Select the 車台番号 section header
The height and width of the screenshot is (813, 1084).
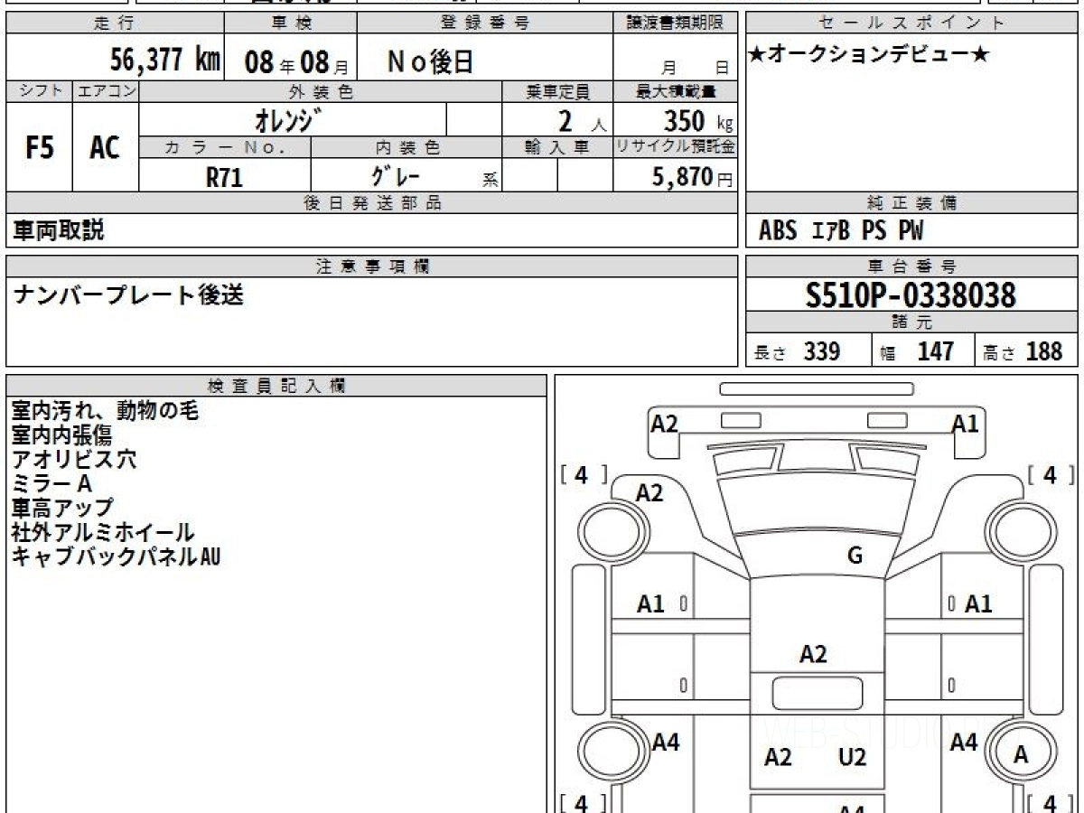(911, 266)
